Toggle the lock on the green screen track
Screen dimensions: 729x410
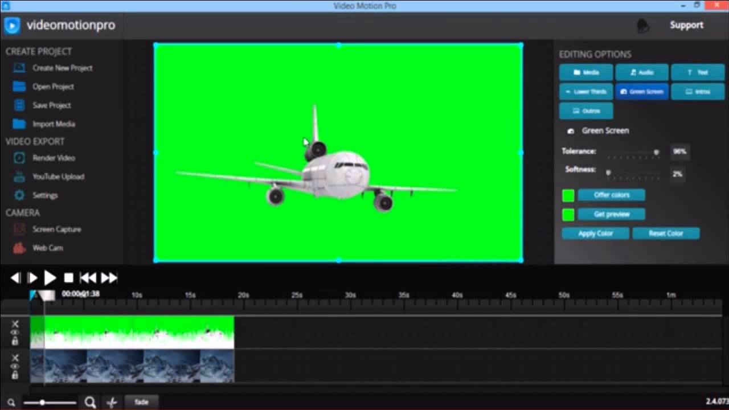(x=15, y=341)
